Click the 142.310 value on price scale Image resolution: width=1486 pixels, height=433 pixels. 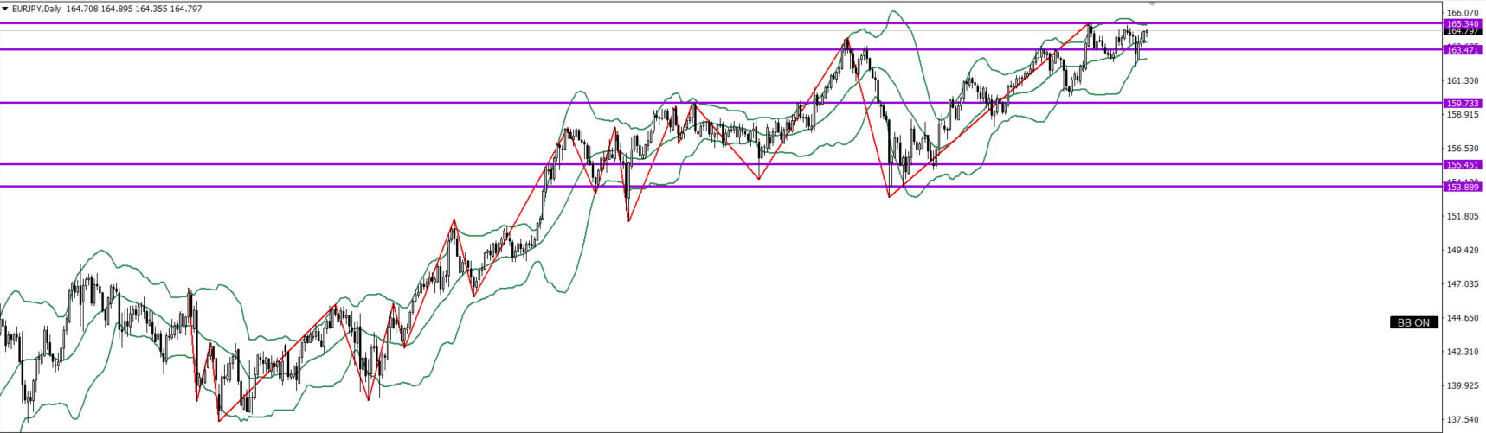[x=1463, y=352]
